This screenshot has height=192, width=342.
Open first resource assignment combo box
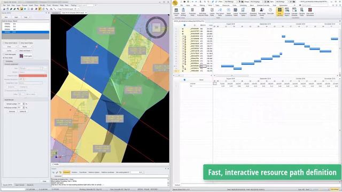31,68
